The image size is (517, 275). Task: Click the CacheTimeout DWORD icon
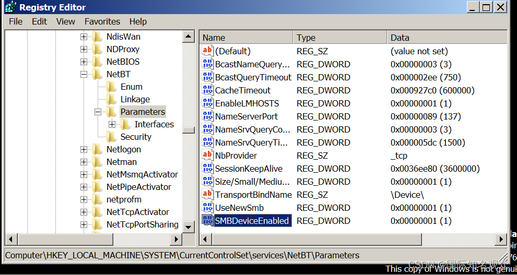click(207, 90)
